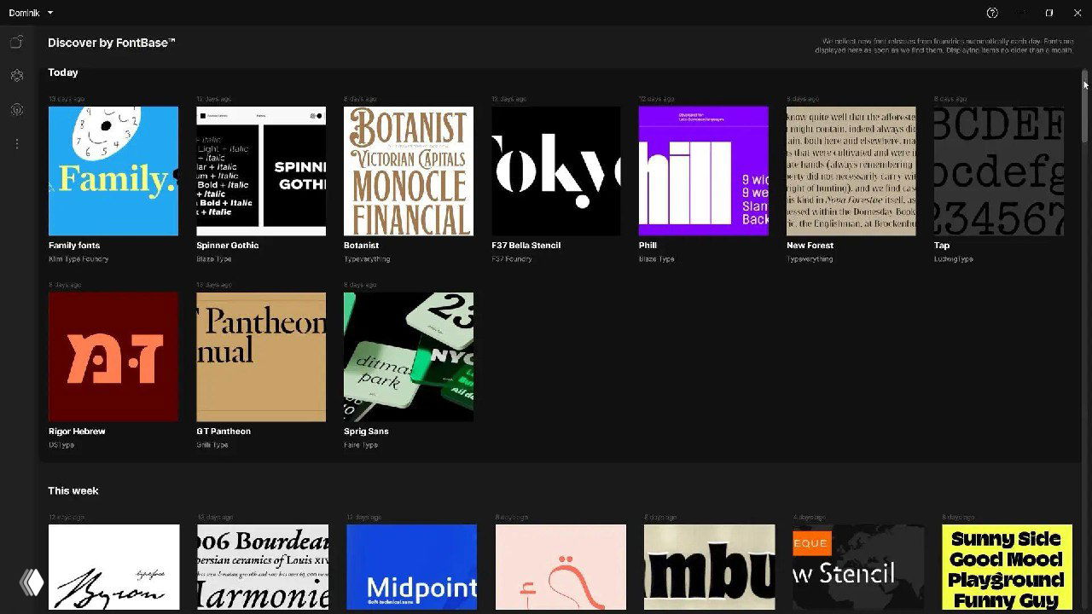Open the Family fonts thumbnail

[x=113, y=171]
